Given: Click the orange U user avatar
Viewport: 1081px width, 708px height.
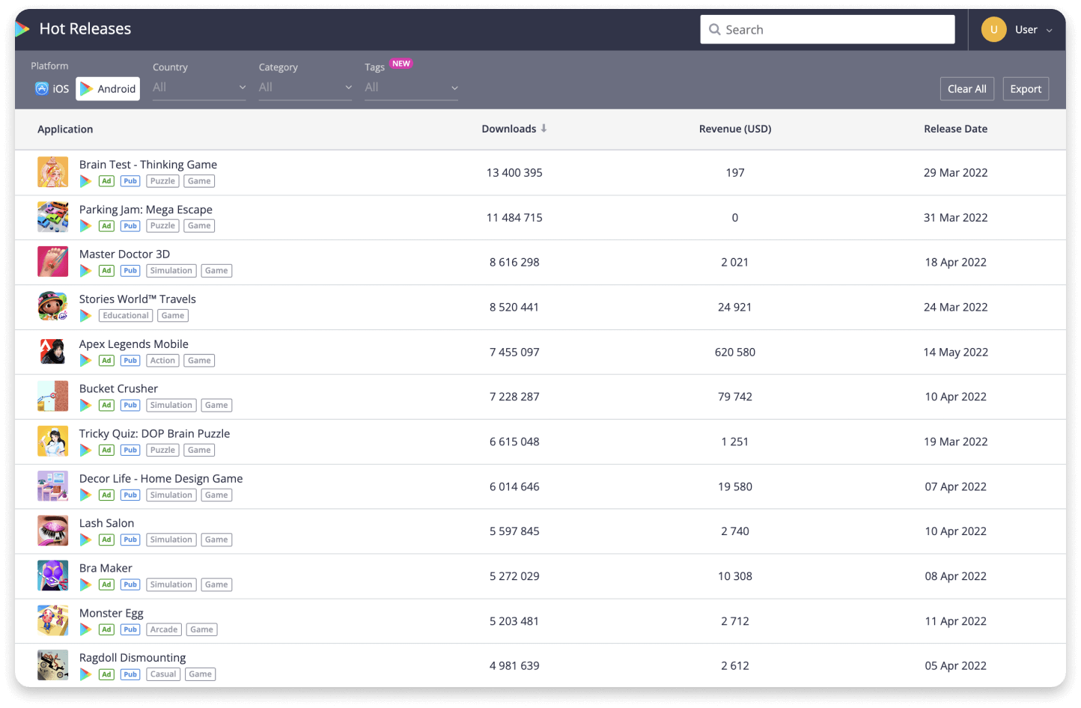Looking at the screenshot, I should [x=993, y=29].
